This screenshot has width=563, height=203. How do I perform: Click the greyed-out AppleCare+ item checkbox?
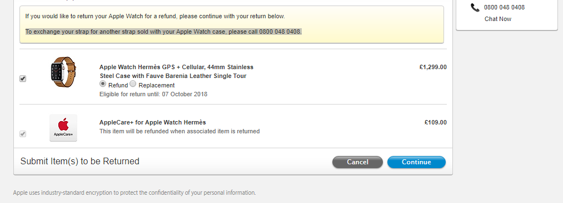pyautogui.click(x=23, y=134)
